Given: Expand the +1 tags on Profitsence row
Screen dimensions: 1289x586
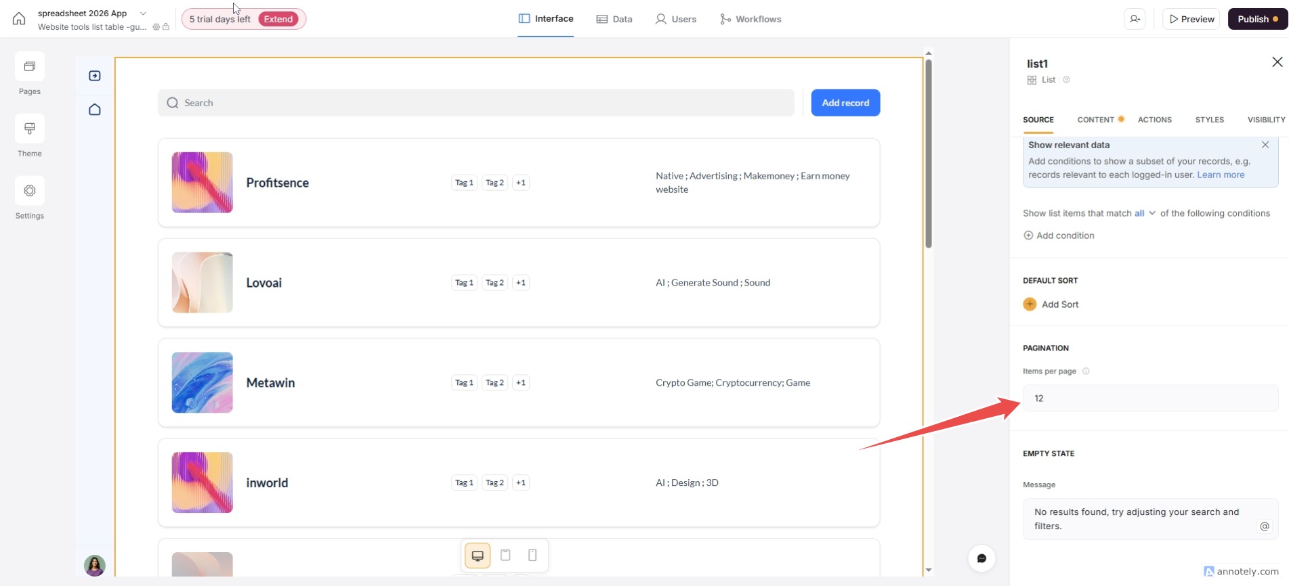Looking at the screenshot, I should point(520,183).
